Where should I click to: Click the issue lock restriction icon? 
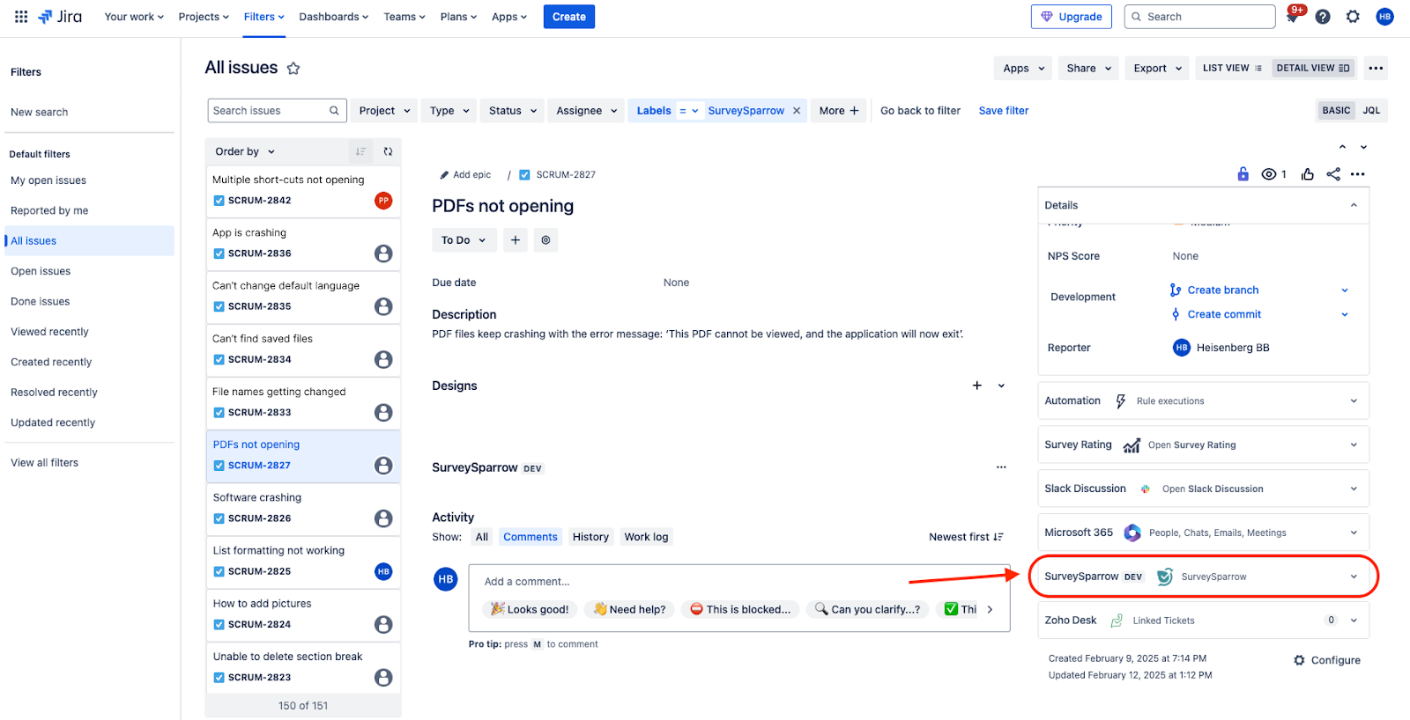pos(1243,174)
